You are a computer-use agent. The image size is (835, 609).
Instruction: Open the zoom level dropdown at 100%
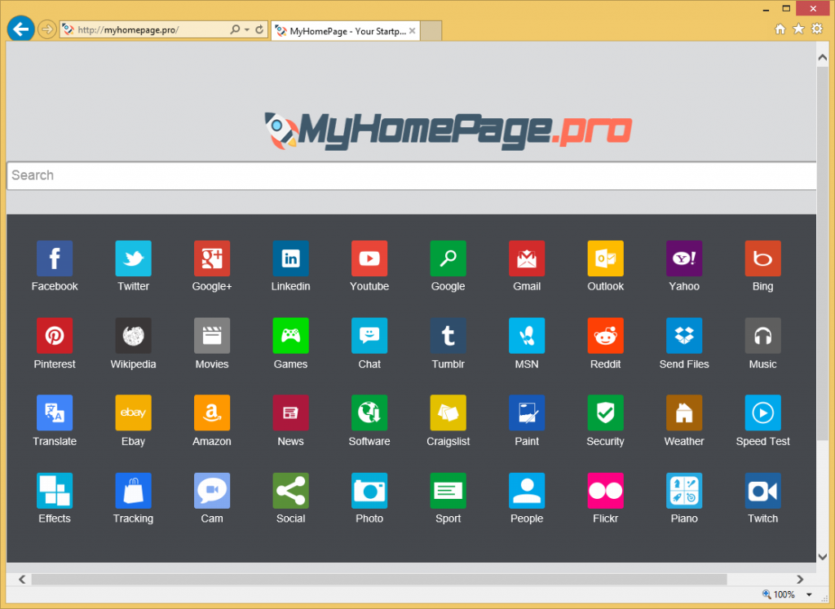point(808,595)
